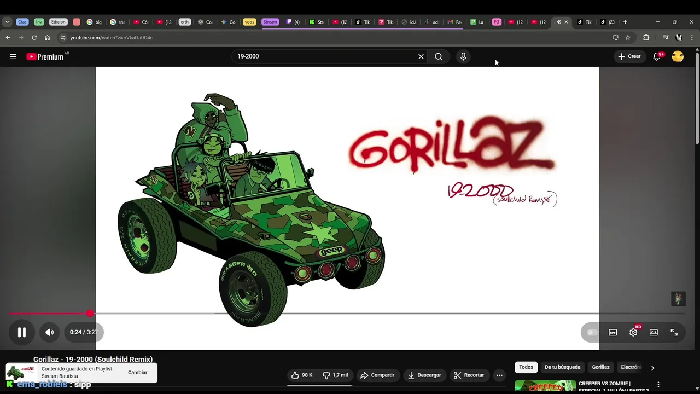Seek the red progress bar scrubber

click(90, 314)
